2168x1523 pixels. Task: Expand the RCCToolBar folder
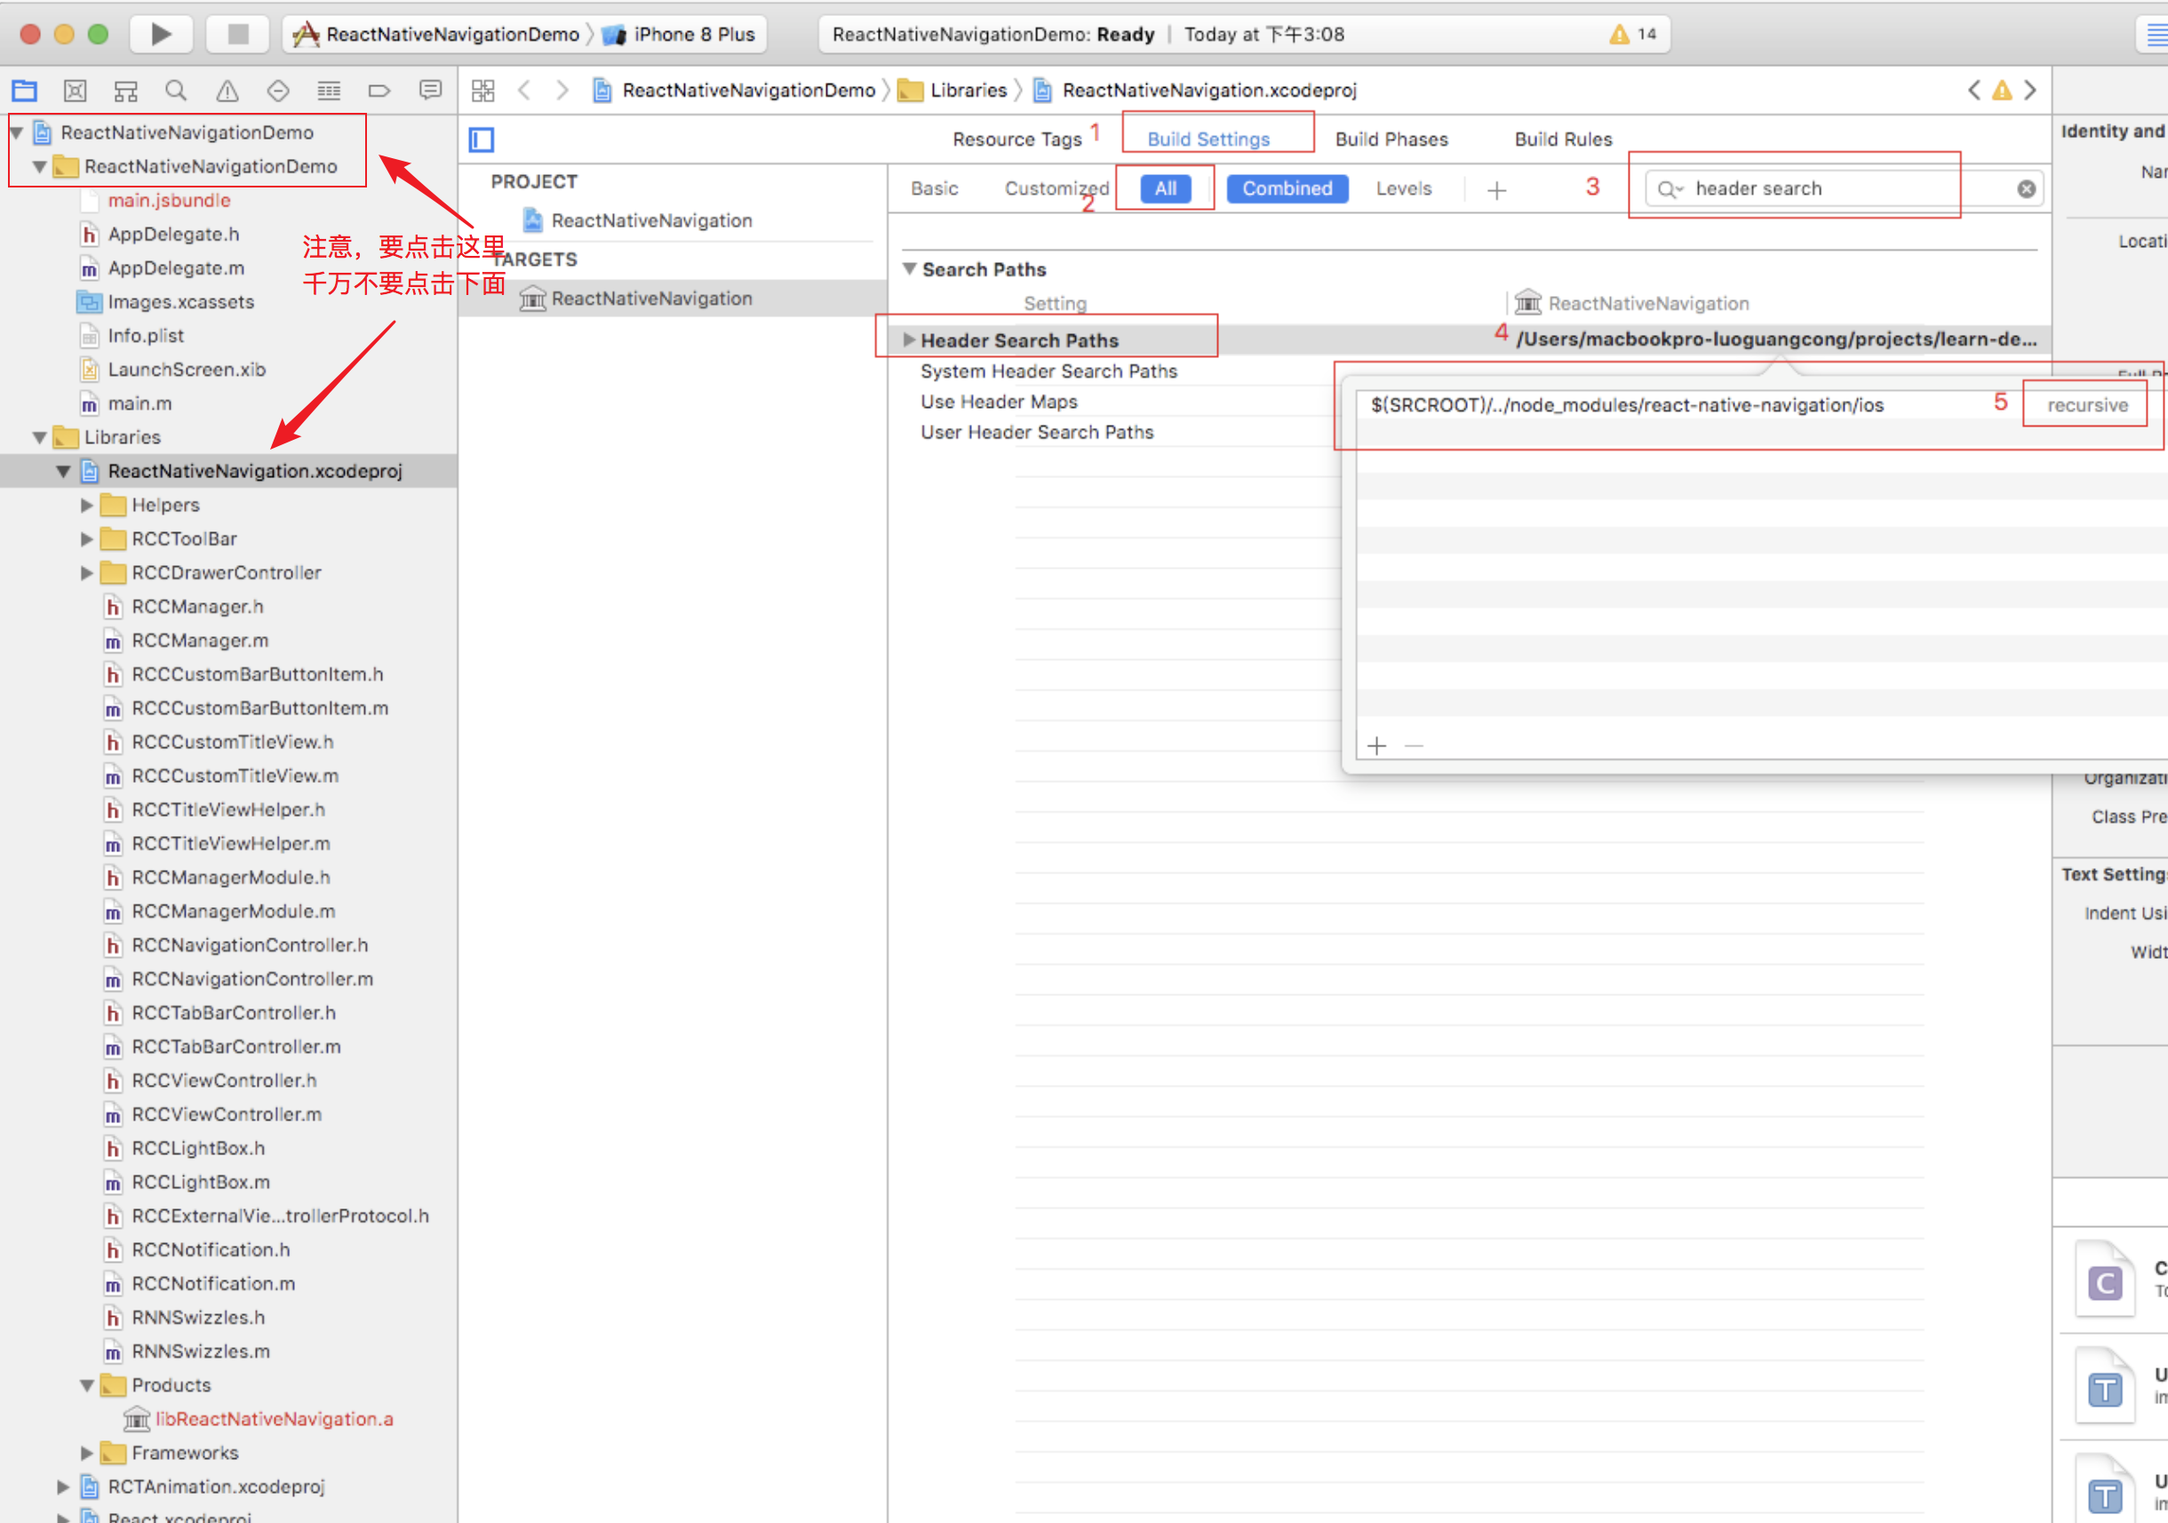point(87,539)
